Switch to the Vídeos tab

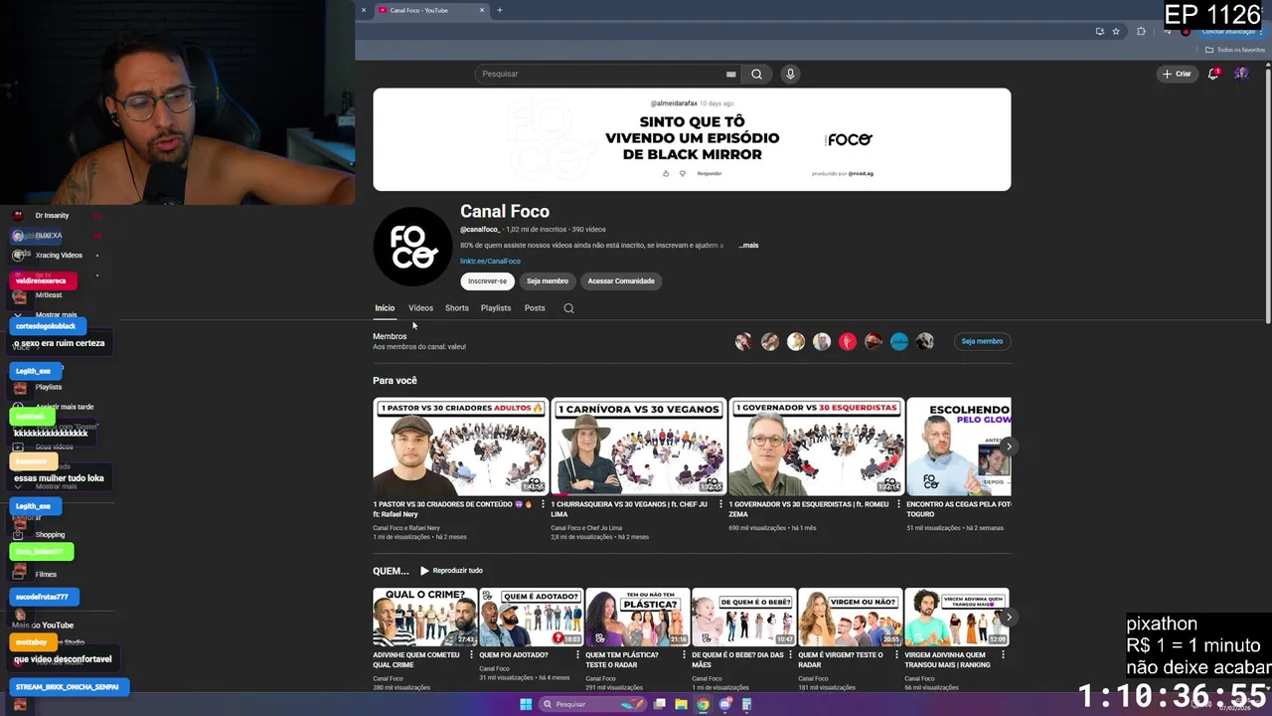point(420,308)
